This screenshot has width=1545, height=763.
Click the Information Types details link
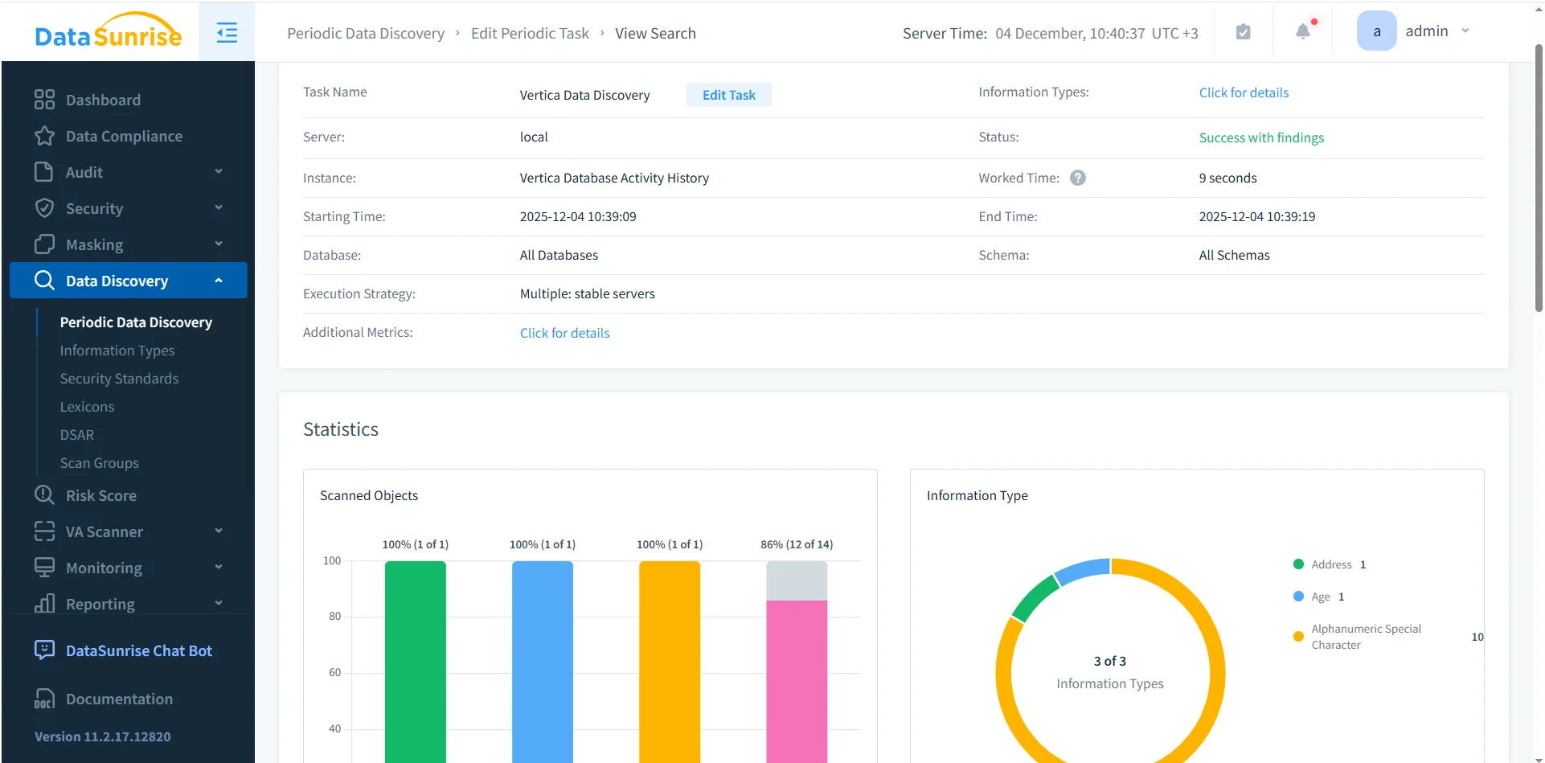(1243, 92)
